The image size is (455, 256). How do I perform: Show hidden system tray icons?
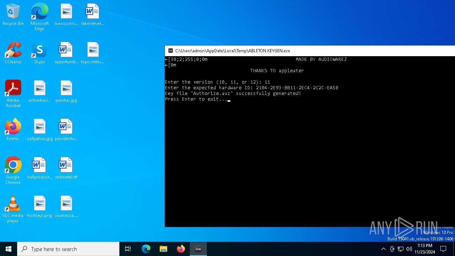[x=383, y=249]
